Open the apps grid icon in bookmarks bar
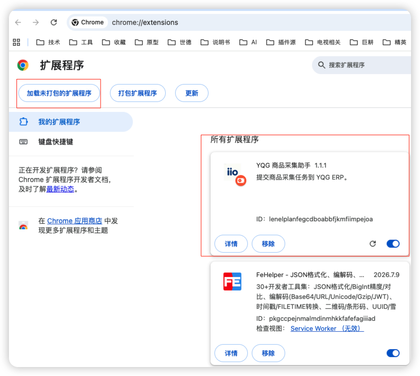 [16, 42]
